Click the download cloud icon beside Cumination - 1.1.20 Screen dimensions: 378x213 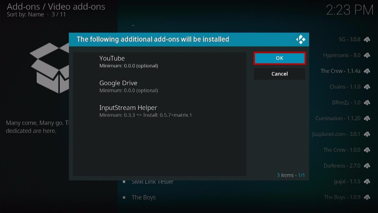coord(367,118)
